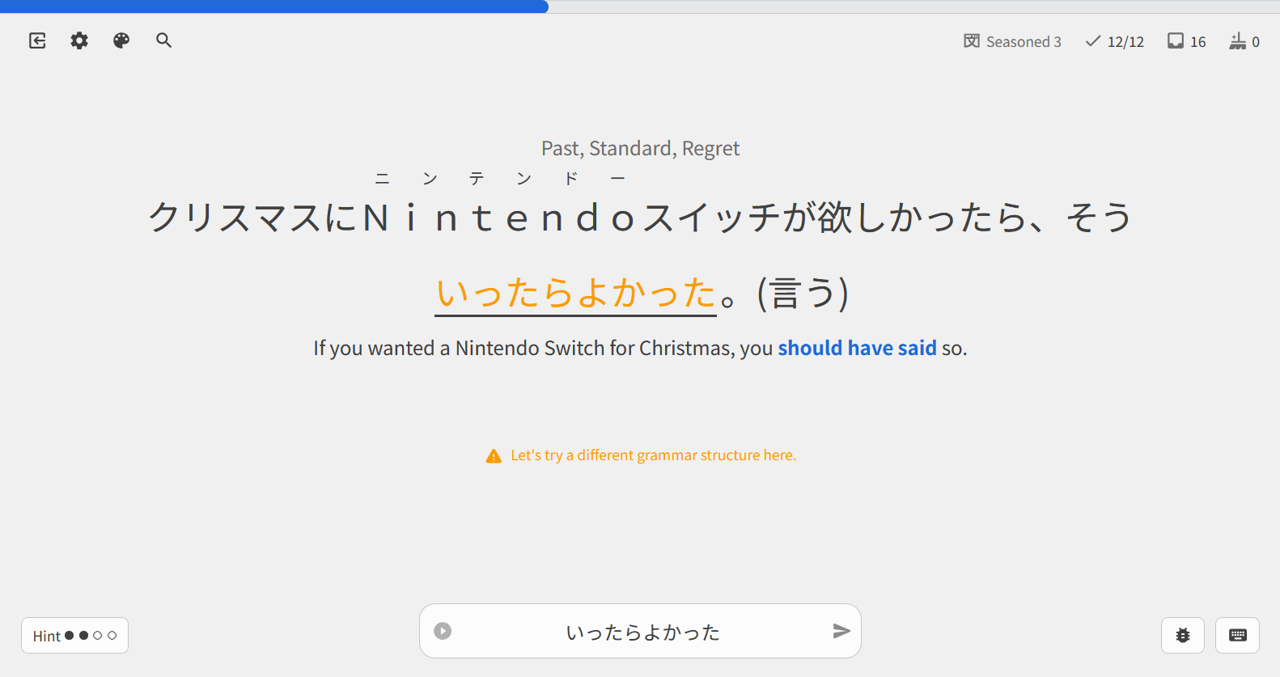Click the bug report icon
1280x677 pixels.
coord(1182,635)
